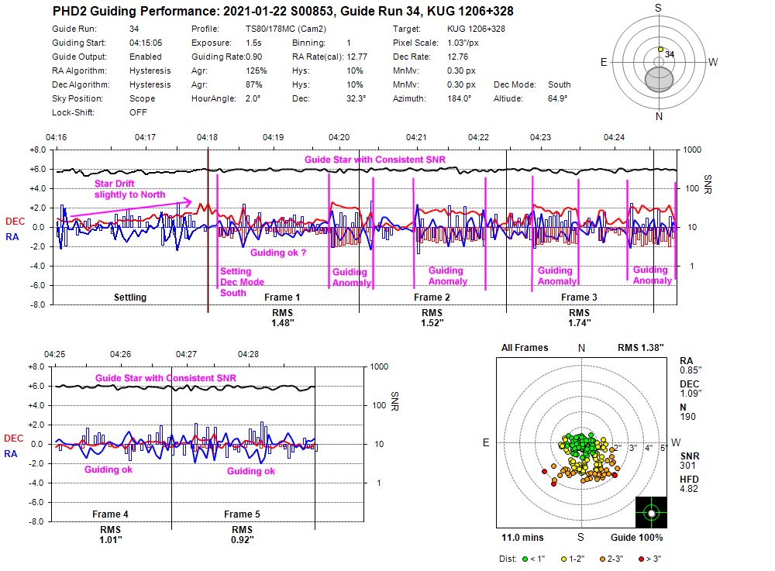Click RA Rate(cal) value 12.77

coord(356,57)
